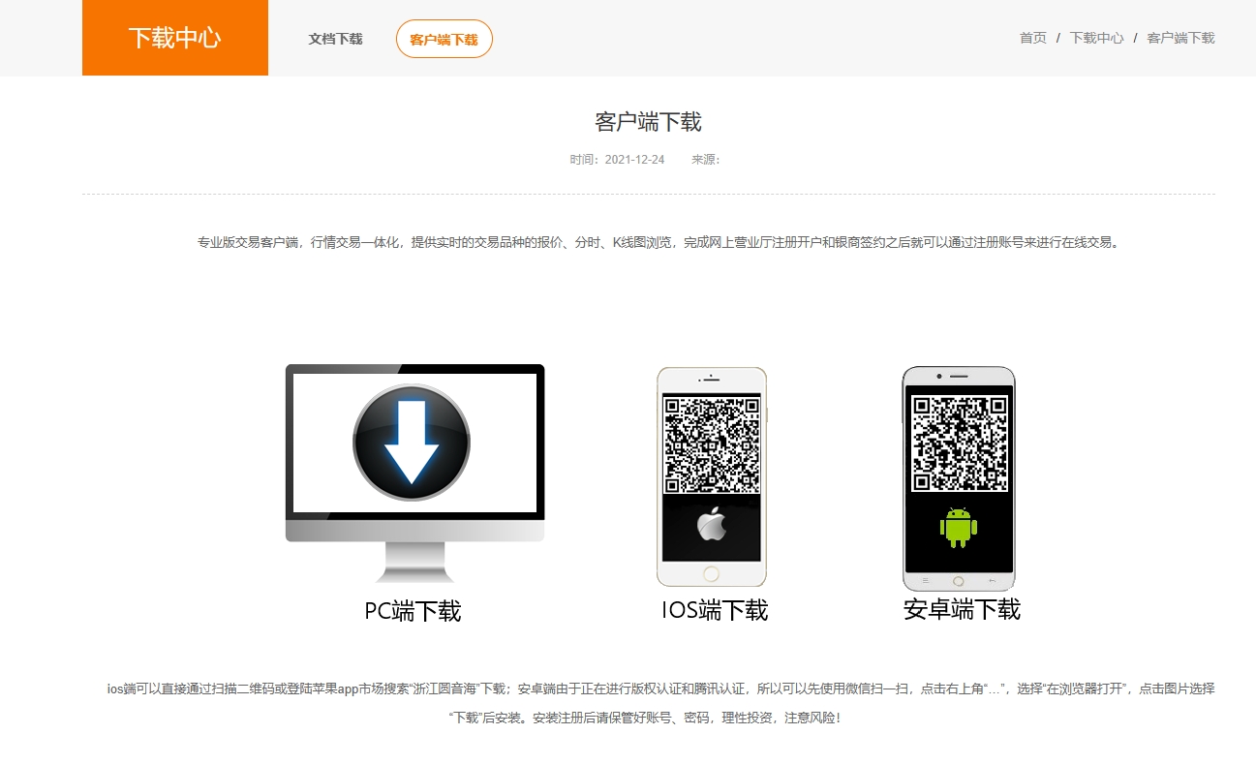Click the Android QR code image
This screenshot has height=765, width=1256.
[x=959, y=443]
